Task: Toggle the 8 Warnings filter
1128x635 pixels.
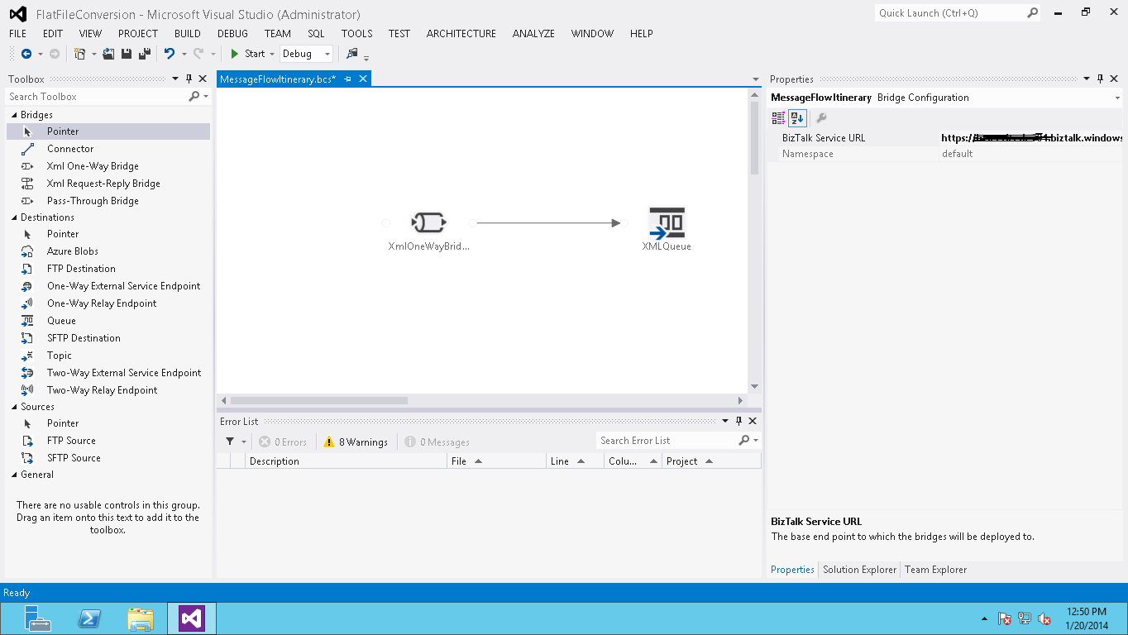Action: click(356, 442)
